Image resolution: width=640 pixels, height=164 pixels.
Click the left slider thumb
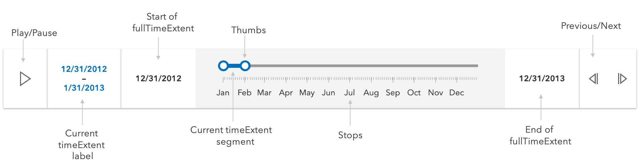(x=223, y=66)
